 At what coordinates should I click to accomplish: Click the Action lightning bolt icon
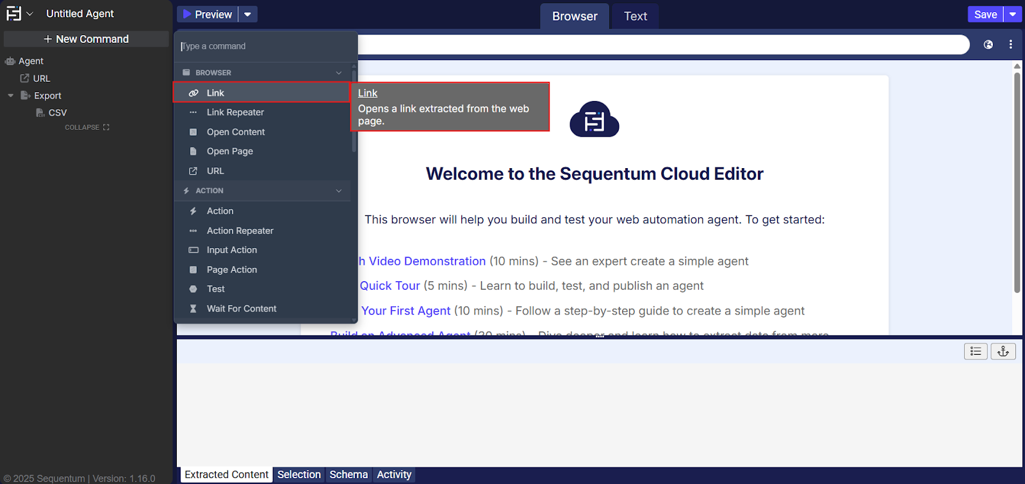coord(193,211)
